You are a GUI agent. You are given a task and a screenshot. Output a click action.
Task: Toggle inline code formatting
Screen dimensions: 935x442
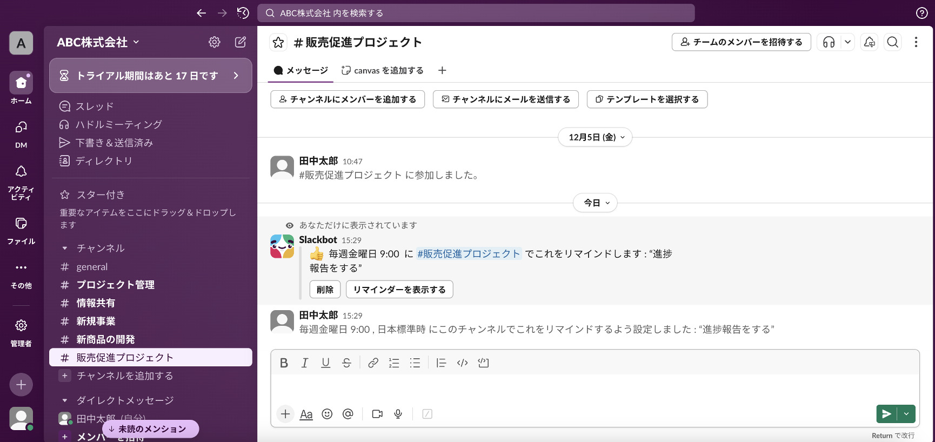click(462, 363)
